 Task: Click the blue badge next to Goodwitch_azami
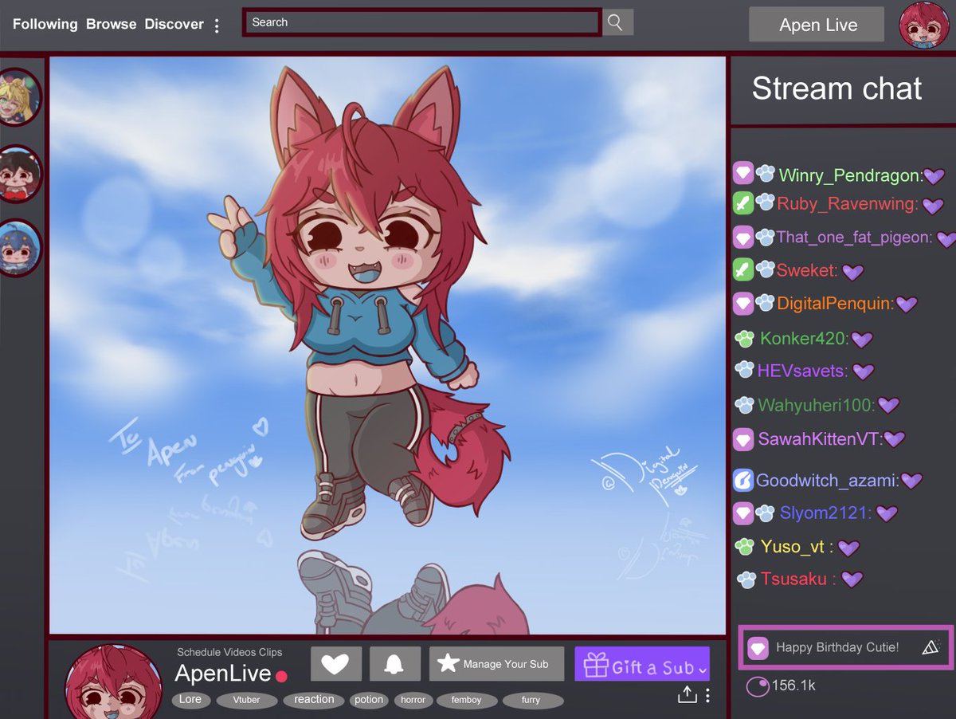742,480
